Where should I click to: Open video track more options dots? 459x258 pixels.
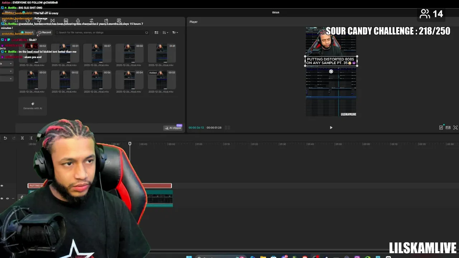(13, 198)
